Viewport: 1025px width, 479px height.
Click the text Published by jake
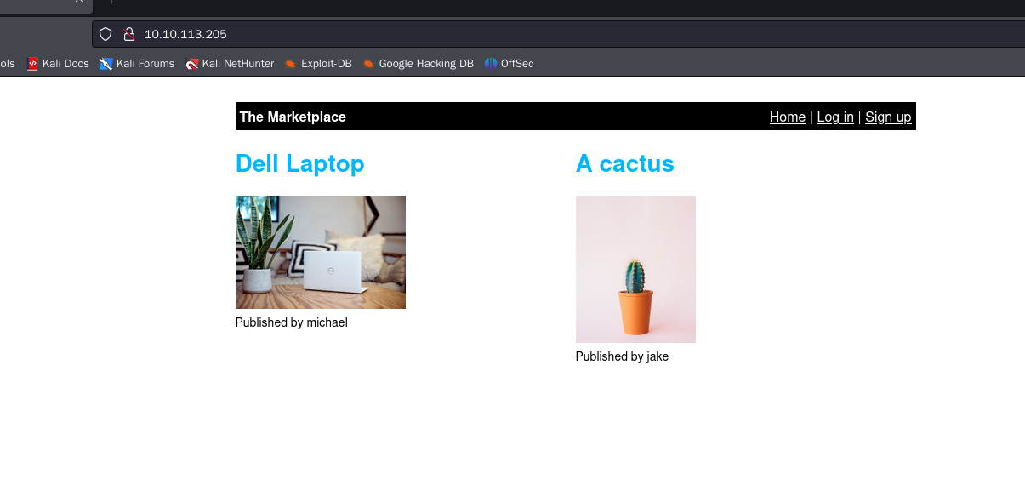622,356
